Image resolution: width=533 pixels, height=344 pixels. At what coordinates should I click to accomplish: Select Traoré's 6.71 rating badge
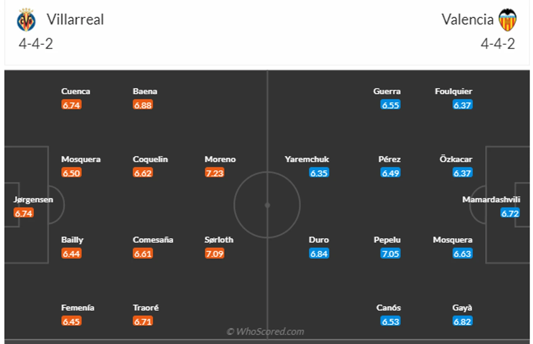(143, 321)
